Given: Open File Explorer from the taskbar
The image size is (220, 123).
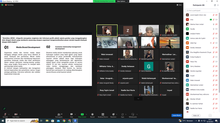Looking at the screenshot, I should click(47, 121).
